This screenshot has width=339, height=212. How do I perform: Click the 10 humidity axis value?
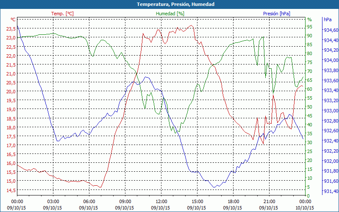coord(310,178)
